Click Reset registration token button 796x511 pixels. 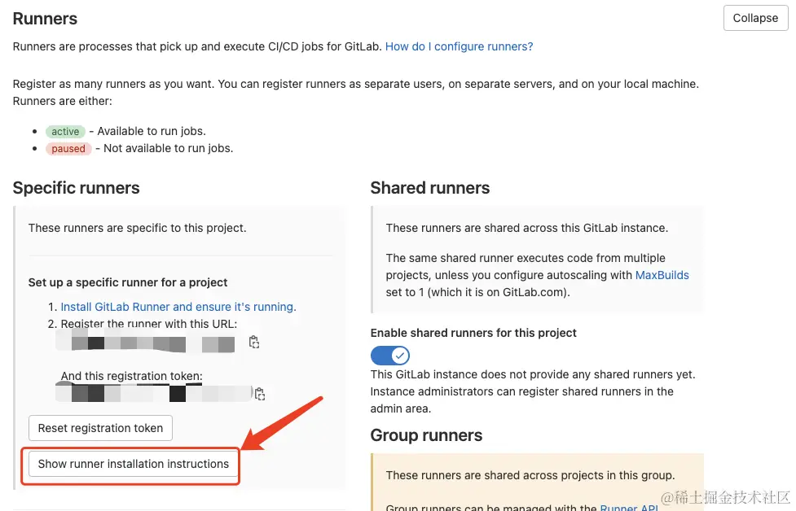(100, 428)
